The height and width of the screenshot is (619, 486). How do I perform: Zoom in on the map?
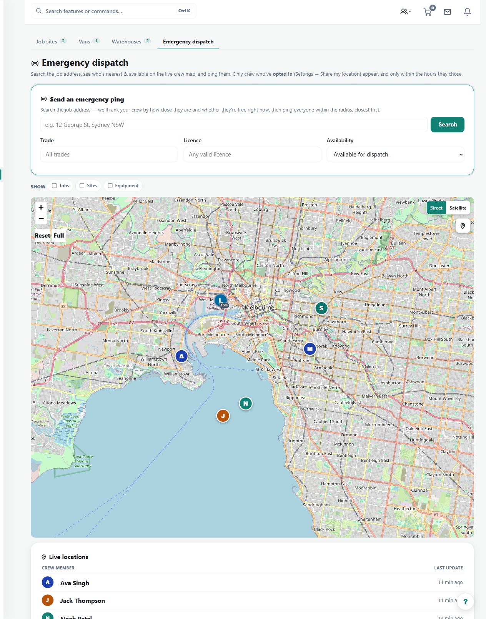[41, 207]
